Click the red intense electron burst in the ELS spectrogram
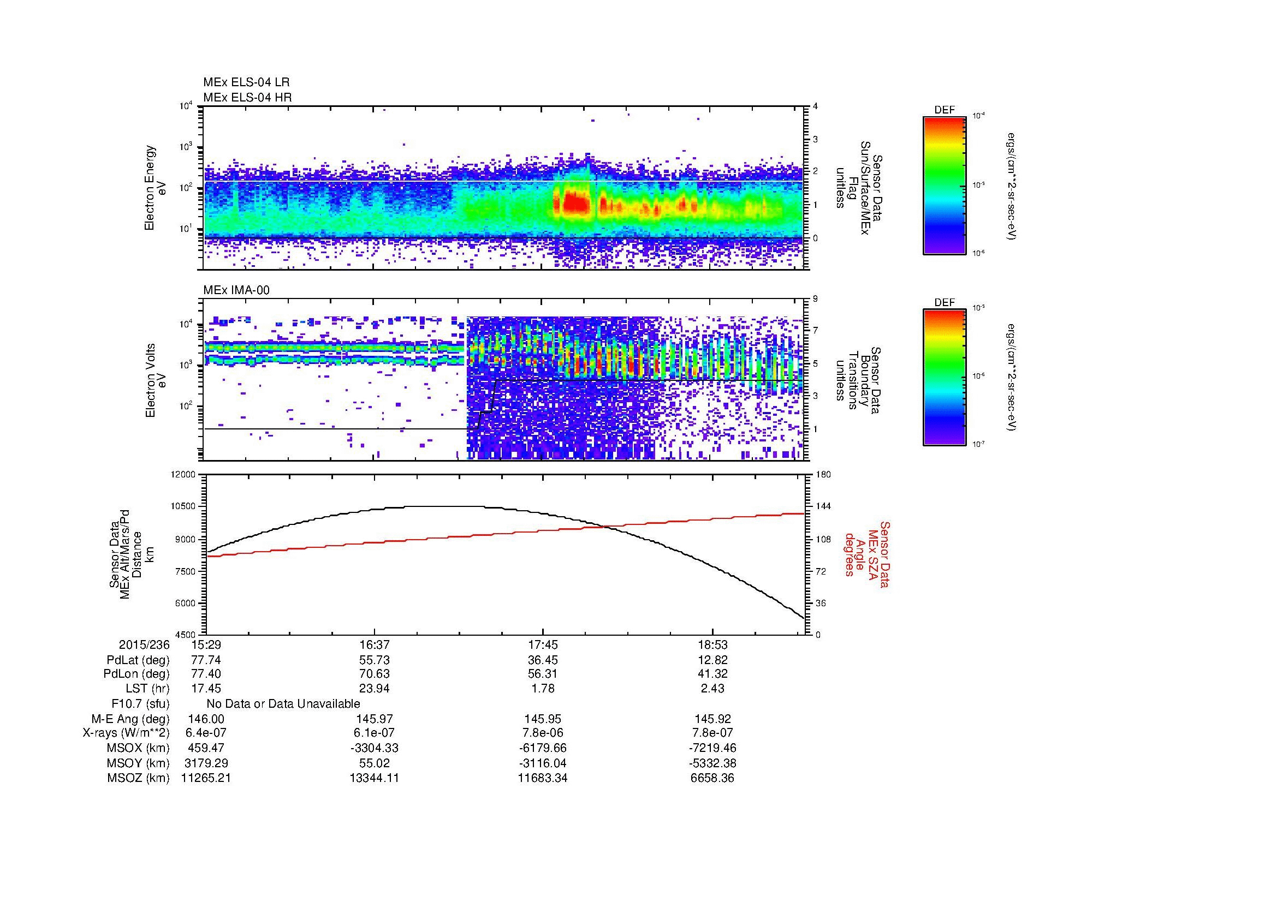Viewport: 1277px width, 902px height. (x=575, y=202)
